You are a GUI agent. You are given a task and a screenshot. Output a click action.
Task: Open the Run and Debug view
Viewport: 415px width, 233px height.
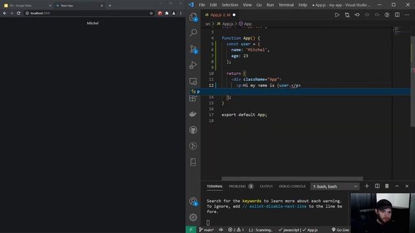pyautogui.click(x=193, y=65)
